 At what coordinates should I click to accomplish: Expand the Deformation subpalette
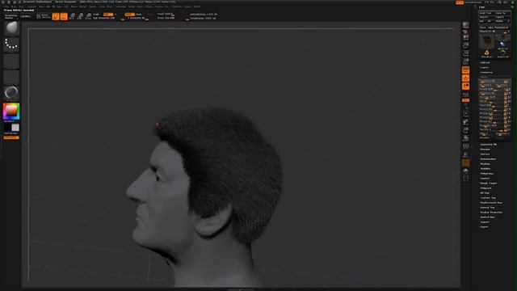pos(488,159)
